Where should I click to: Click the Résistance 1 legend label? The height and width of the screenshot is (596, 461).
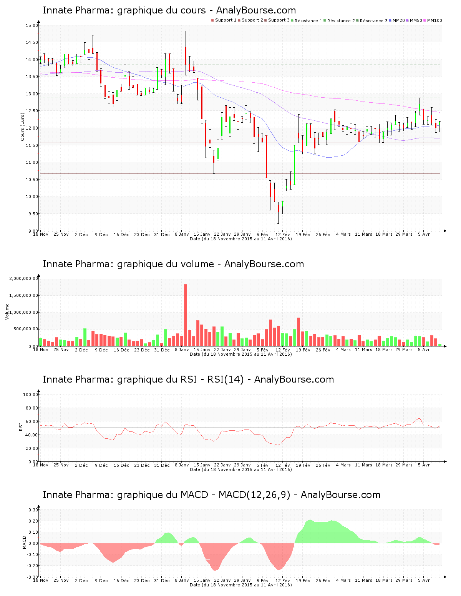308,21
